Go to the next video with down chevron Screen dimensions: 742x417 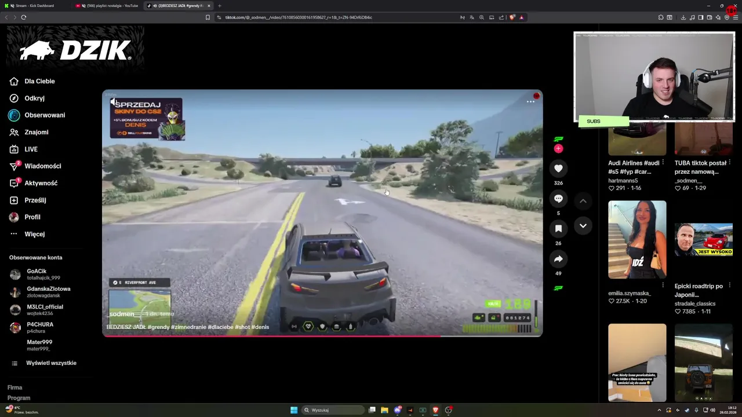tap(583, 226)
